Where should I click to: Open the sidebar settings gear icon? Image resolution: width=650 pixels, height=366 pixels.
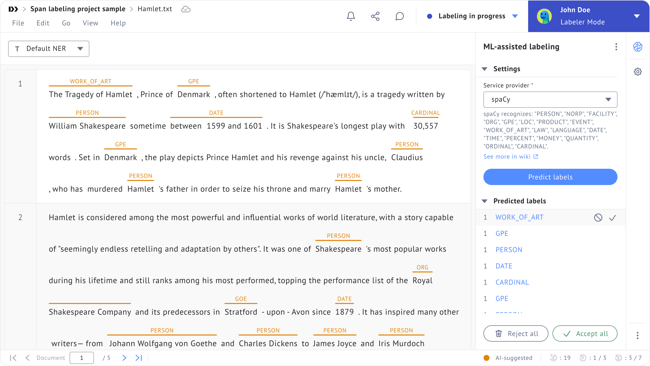coord(638,72)
